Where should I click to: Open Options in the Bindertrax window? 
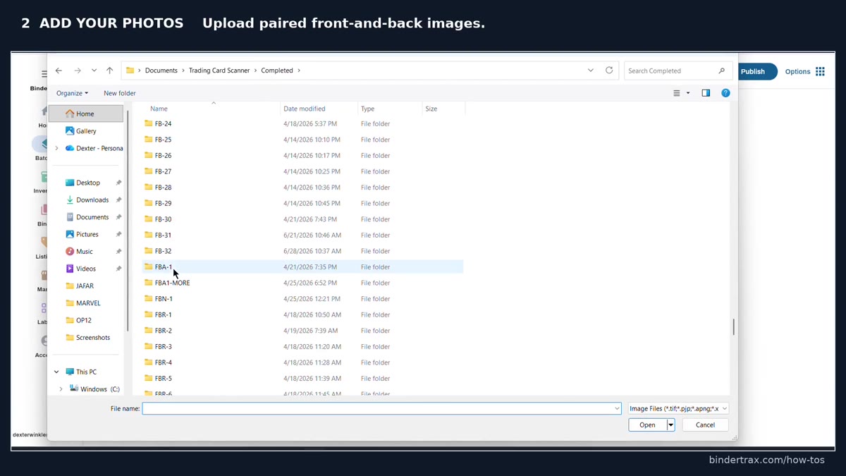click(x=797, y=71)
